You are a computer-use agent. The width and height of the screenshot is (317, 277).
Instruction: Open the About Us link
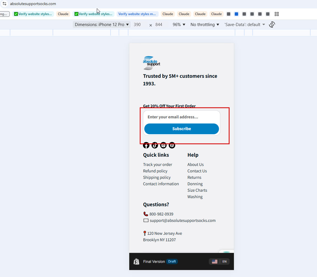coord(196,165)
